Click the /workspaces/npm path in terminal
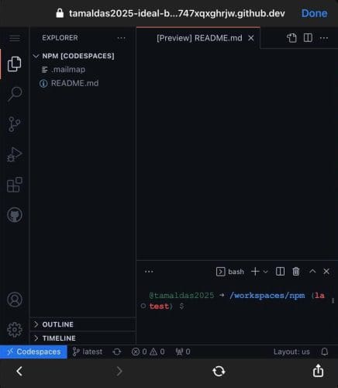Screen dimensions: 338x388 coord(267,296)
